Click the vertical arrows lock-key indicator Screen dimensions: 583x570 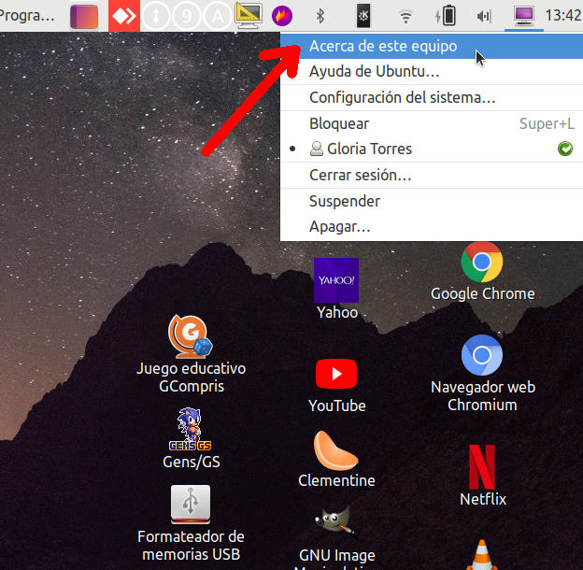[156, 16]
